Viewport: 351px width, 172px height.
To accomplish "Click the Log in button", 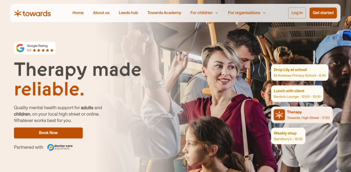I will click(x=297, y=13).
